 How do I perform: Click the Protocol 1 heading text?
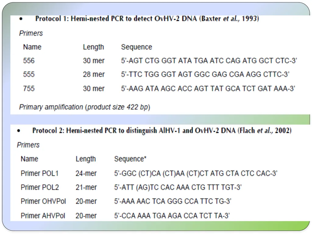147,19
